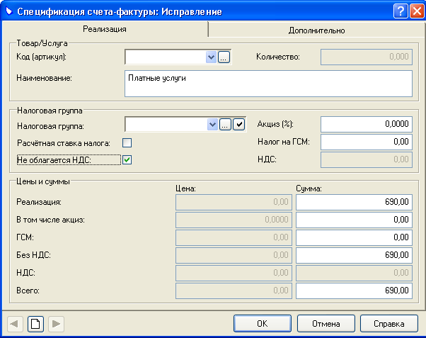Uncheck the Не облагается НДС checkbox
The height and width of the screenshot is (338, 426).
pos(127,159)
